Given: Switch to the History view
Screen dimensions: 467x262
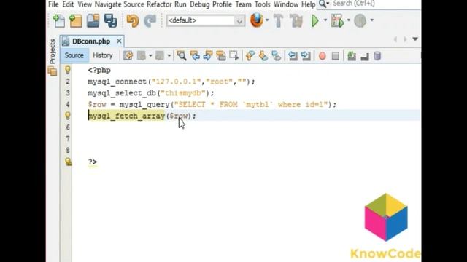Looking at the screenshot, I should point(103,55).
